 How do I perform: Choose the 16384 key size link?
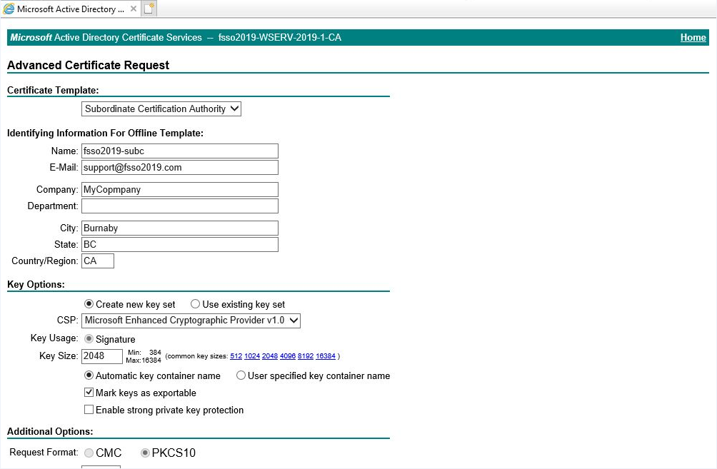326,356
